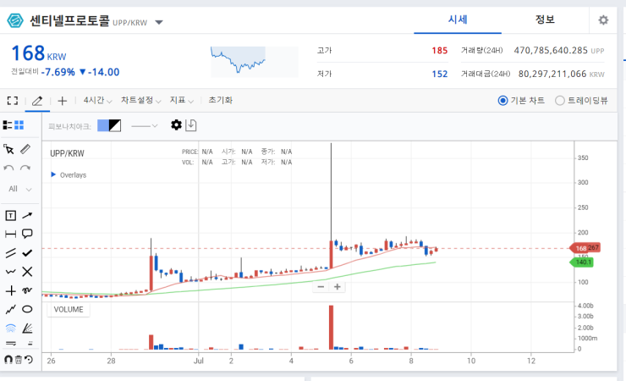Click the Jul label on time axis
Screen dimensions: 626x381
[x=199, y=361]
